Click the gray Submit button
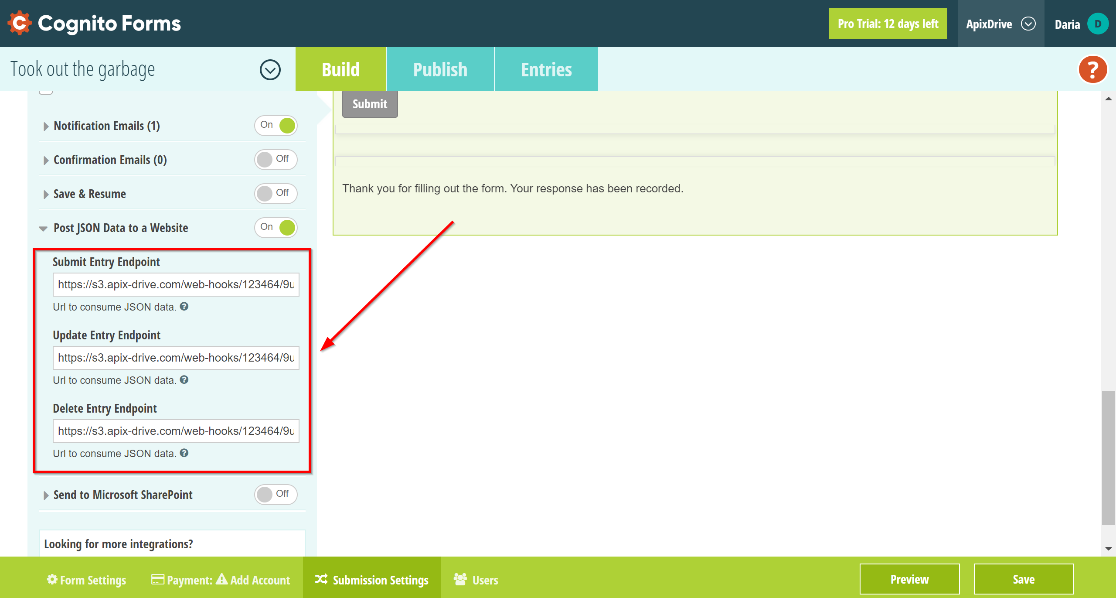The image size is (1116, 598). [370, 104]
